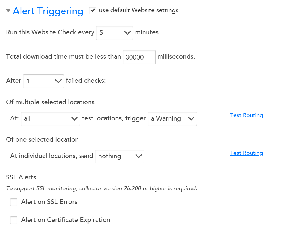Collapse the Alert Triggering section triangle
The image size is (281, 229).
(8, 11)
